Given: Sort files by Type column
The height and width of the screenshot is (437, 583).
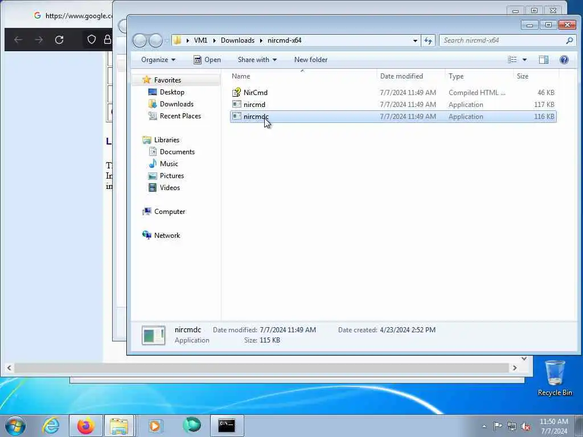Looking at the screenshot, I should 479,76.
